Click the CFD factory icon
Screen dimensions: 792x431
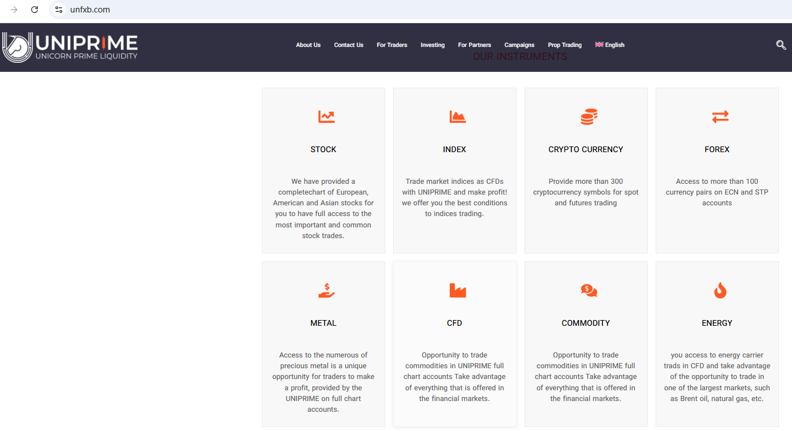click(x=458, y=290)
